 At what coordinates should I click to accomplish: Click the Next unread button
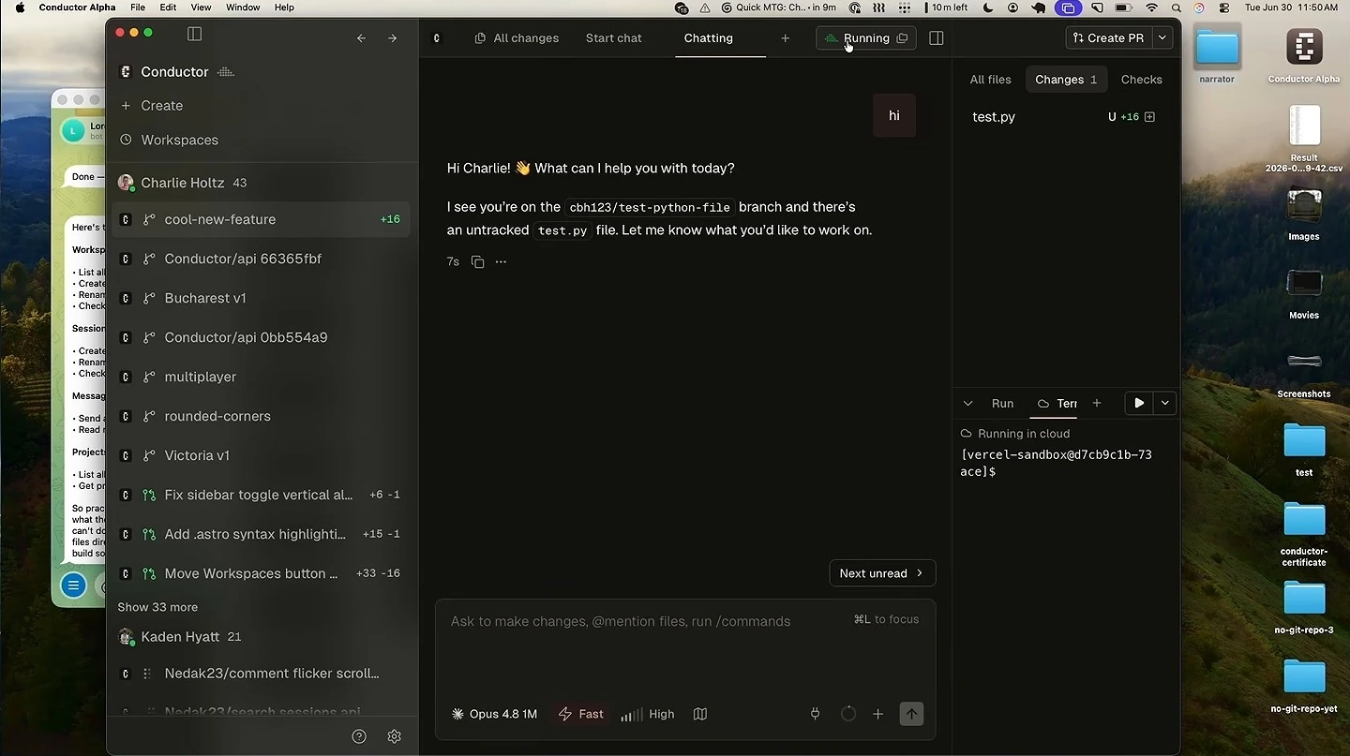tap(882, 573)
